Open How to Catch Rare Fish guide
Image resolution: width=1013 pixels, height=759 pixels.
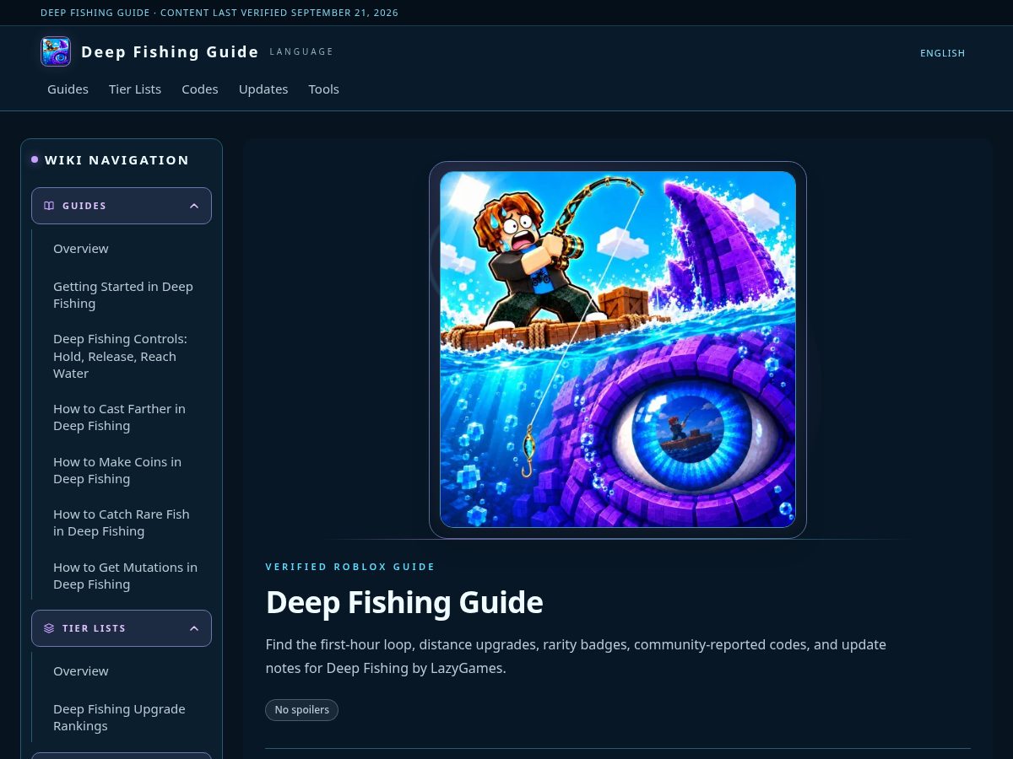[122, 523]
